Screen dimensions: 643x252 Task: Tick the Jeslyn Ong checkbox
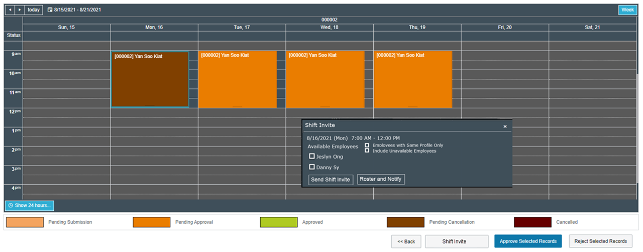tap(312, 156)
